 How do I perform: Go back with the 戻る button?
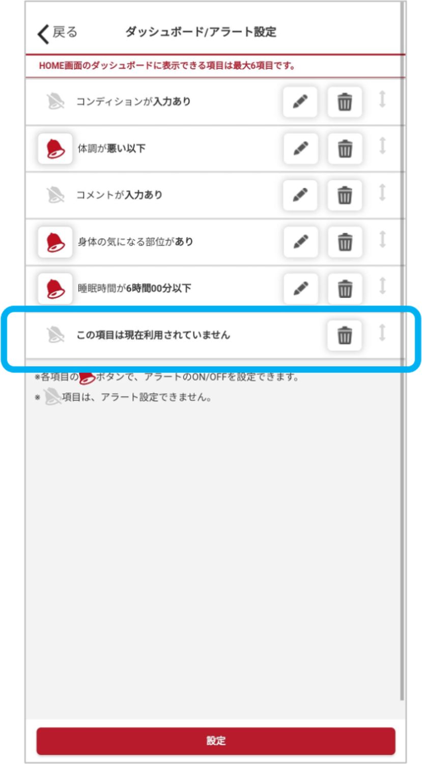57,33
